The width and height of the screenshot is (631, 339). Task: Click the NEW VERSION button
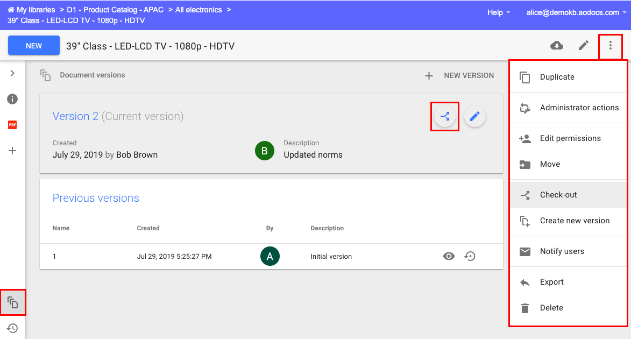coord(459,76)
